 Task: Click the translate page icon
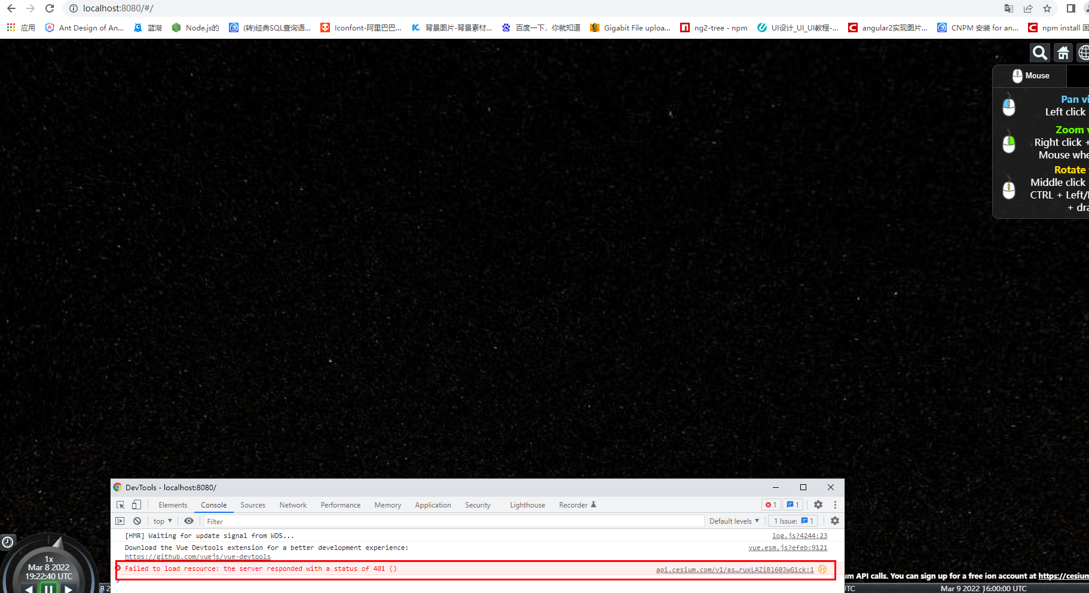click(x=1009, y=8)
